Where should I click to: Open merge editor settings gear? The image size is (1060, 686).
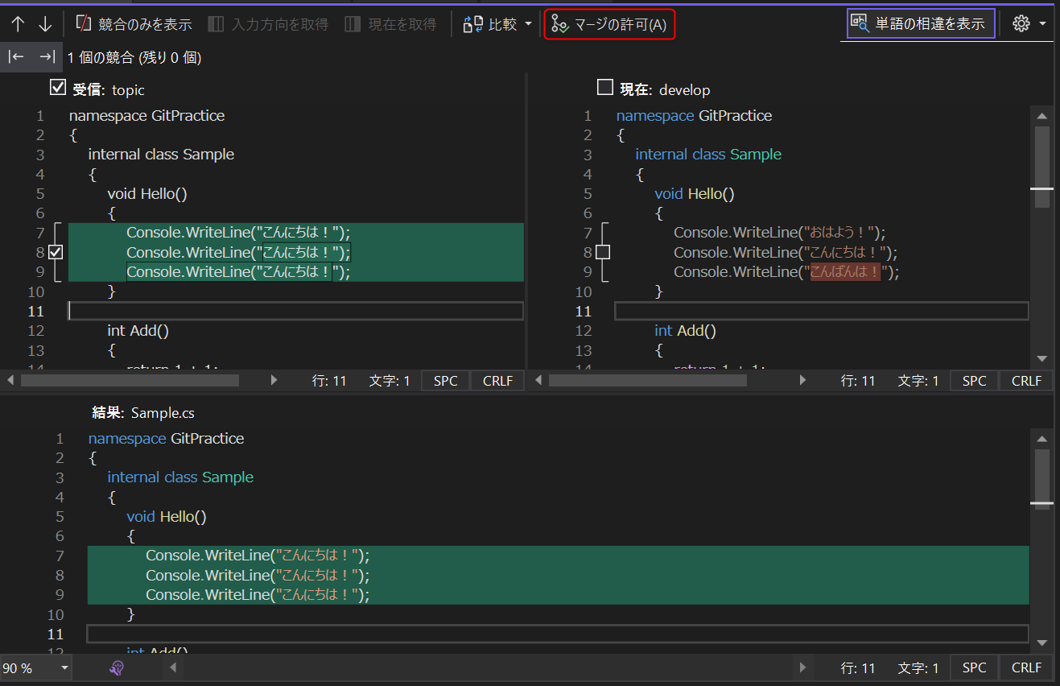[1021, 24]
